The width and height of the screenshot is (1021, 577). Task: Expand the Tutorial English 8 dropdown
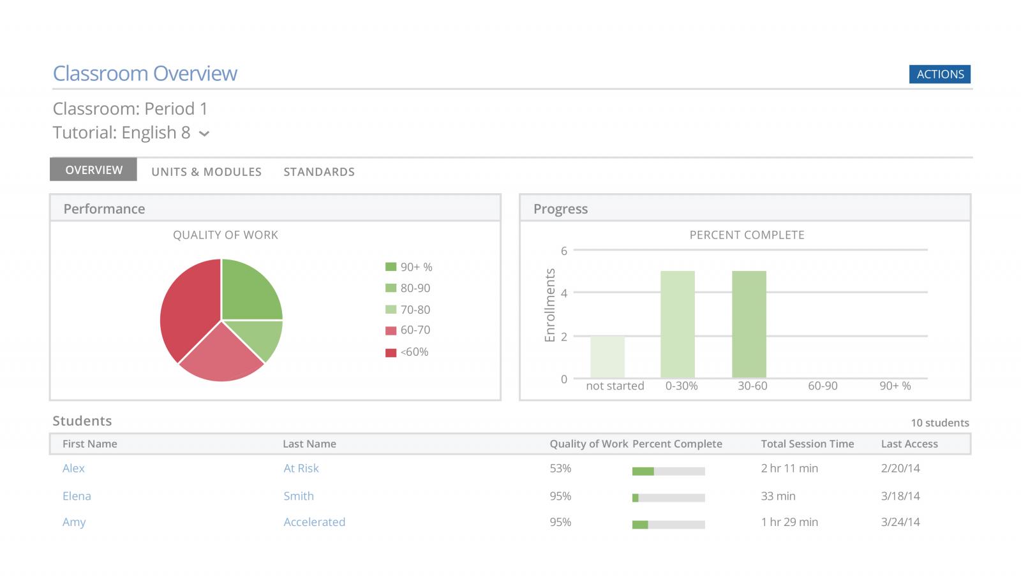click(204, 134)
